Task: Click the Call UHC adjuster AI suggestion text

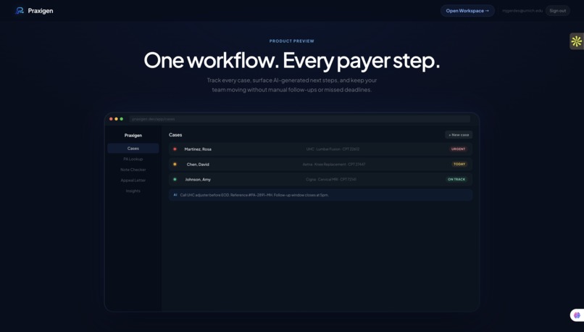Action: pos(254,195)
